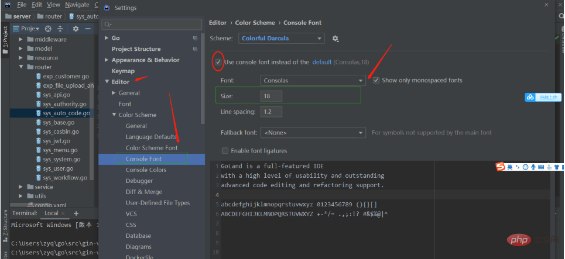Click the Z: Structure side tool tab
The width and height of the screenshot is (565, 259).
coord(5,227)
